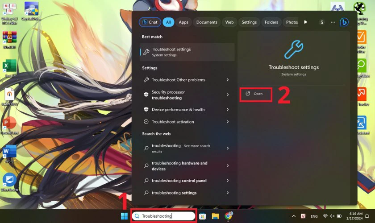Show more filter tabs with the arrow
This screenshot has height=223, width=375.
pyautogui.click(x=305, y=22)
